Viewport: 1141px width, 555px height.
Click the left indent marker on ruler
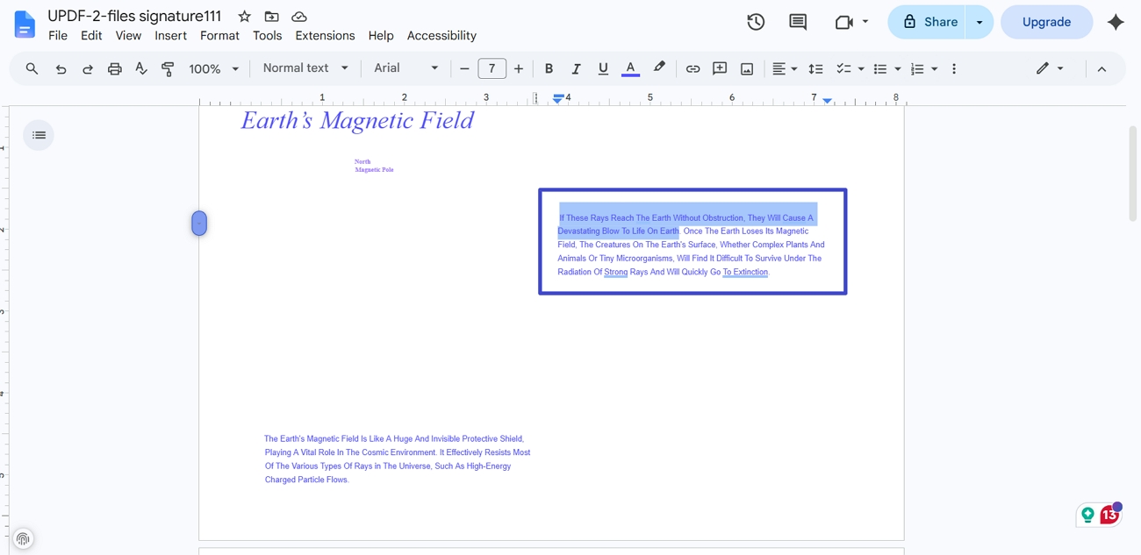click(x=558, y=99)
